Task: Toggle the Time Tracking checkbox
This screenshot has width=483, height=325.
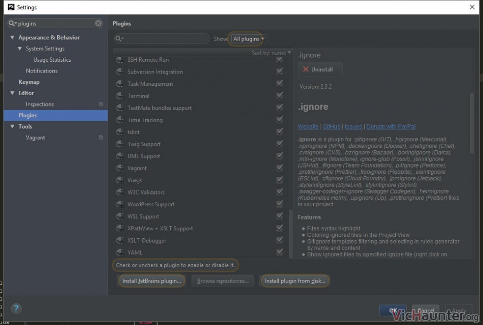Action: pos(280,119)
